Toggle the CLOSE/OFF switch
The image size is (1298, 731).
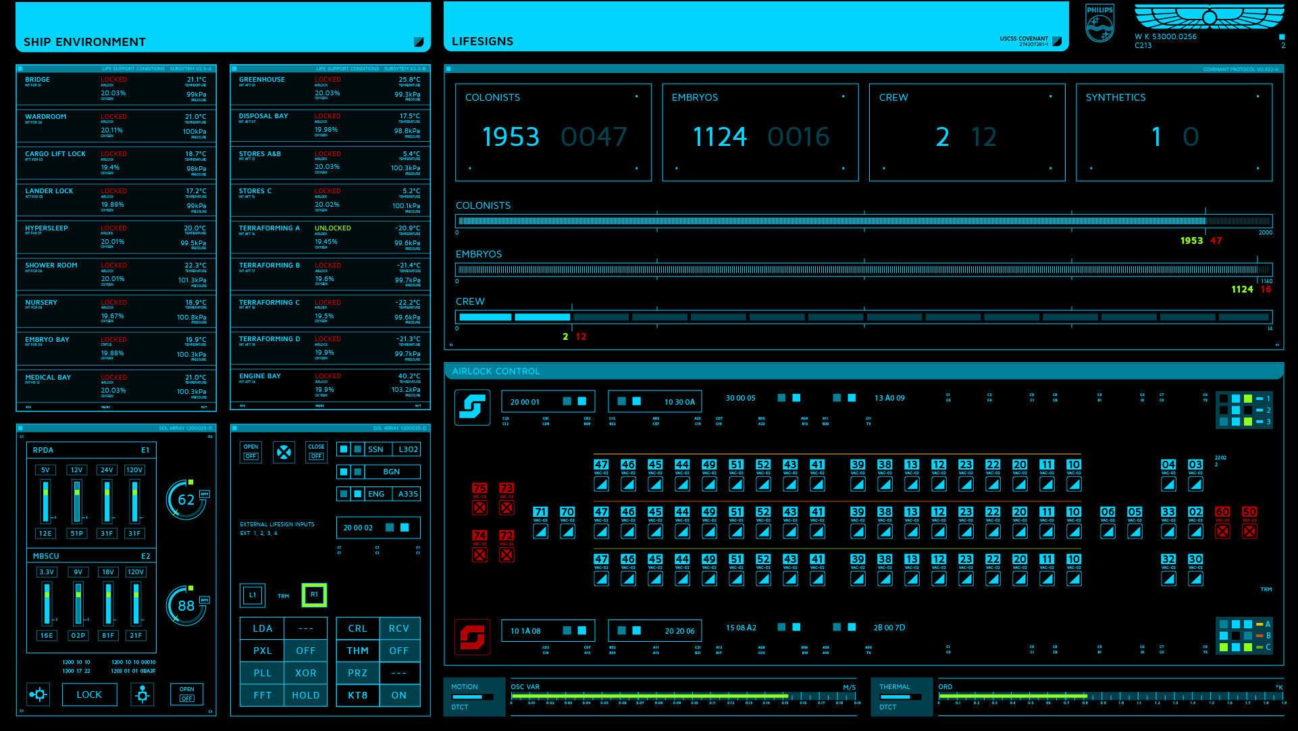coord(316,451)
